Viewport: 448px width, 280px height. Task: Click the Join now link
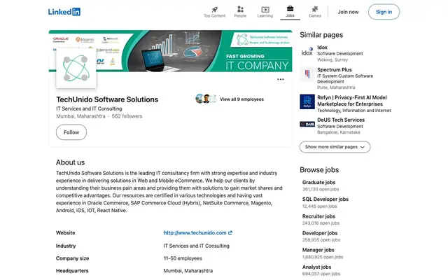[348, 12]
